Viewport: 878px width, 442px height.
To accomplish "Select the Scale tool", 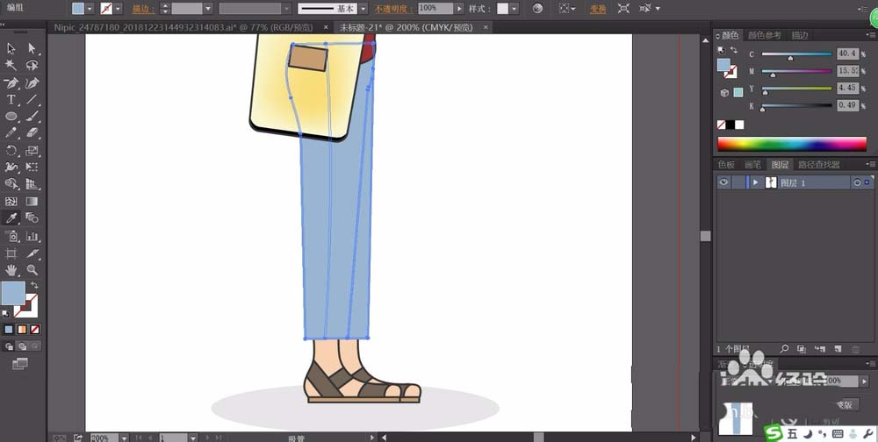I will coord(32,150).
